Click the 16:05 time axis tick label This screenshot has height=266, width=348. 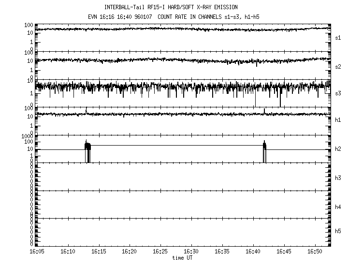tap(37, 252)
